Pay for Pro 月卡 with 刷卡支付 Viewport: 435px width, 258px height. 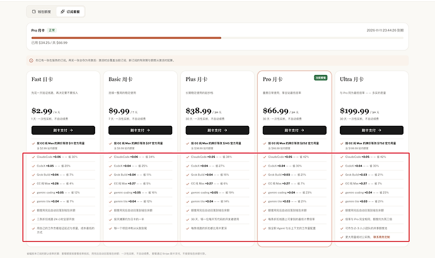tap(294, 130)
